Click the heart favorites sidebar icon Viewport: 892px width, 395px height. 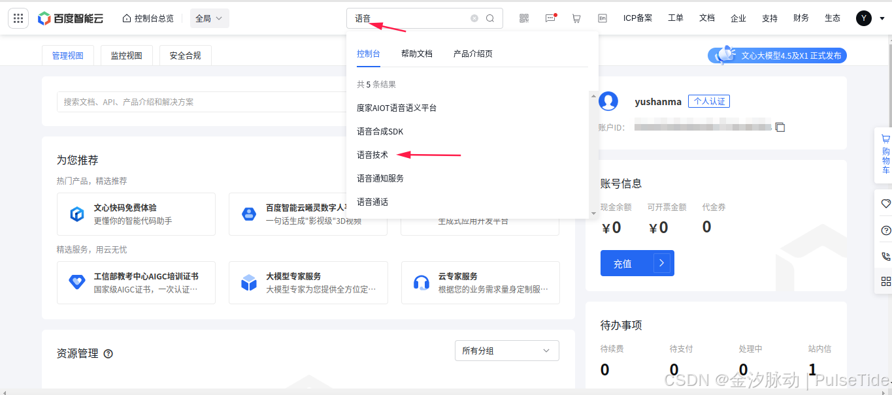point(885,204)
